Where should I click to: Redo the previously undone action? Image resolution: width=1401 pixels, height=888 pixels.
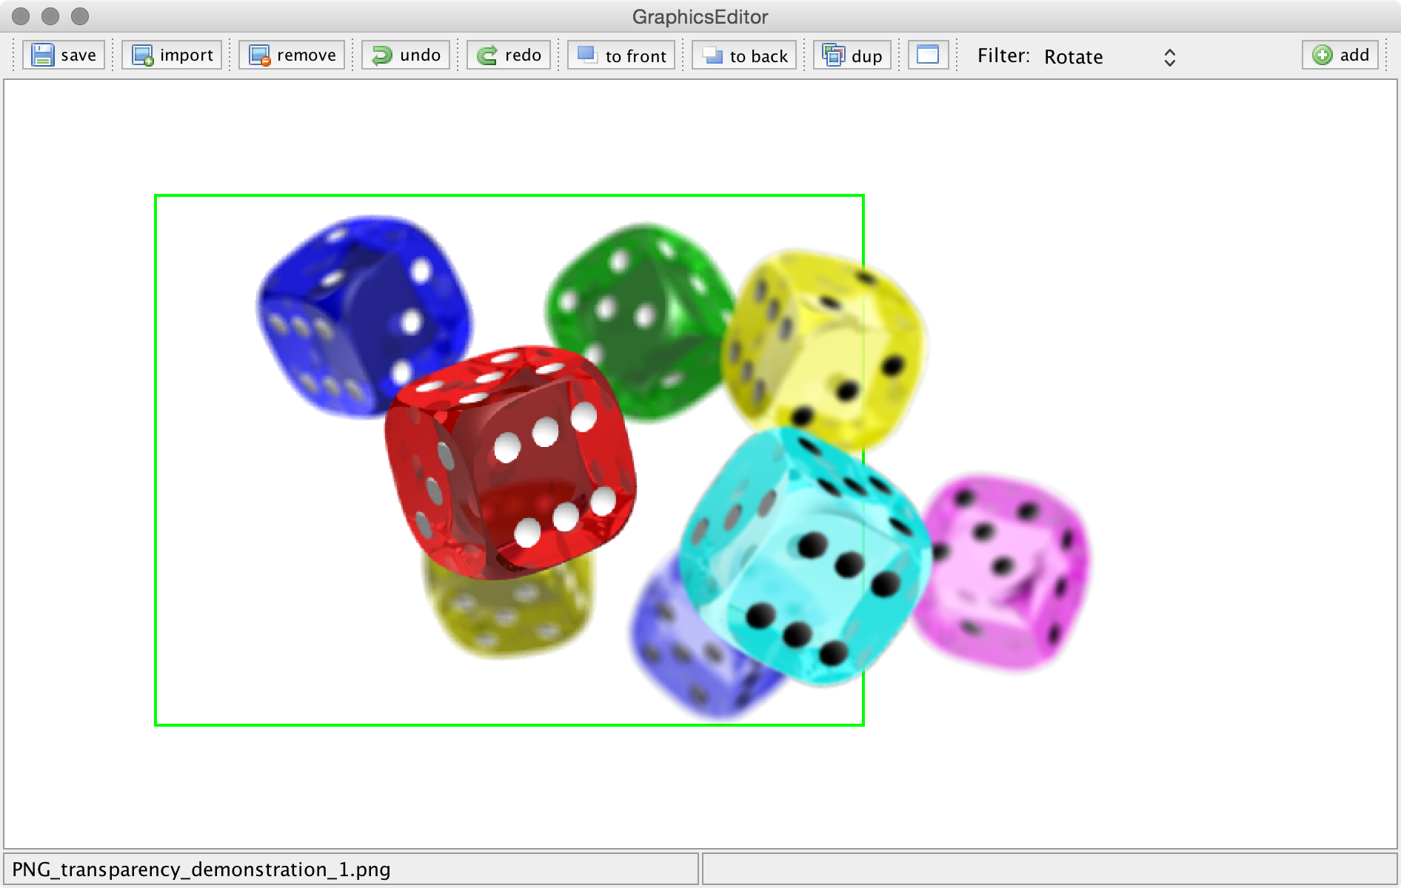pyautogui.click(x=509, y=55)
